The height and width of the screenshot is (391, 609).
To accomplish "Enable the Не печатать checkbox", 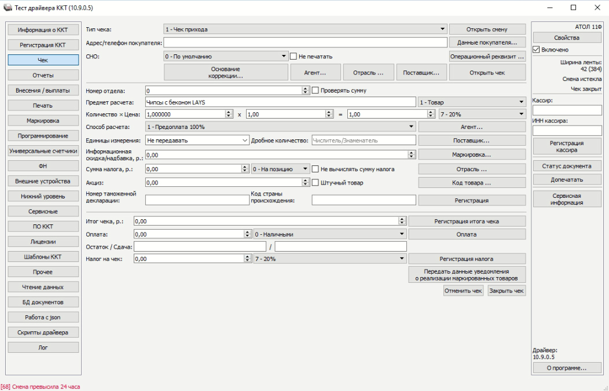I will point(294,56).
